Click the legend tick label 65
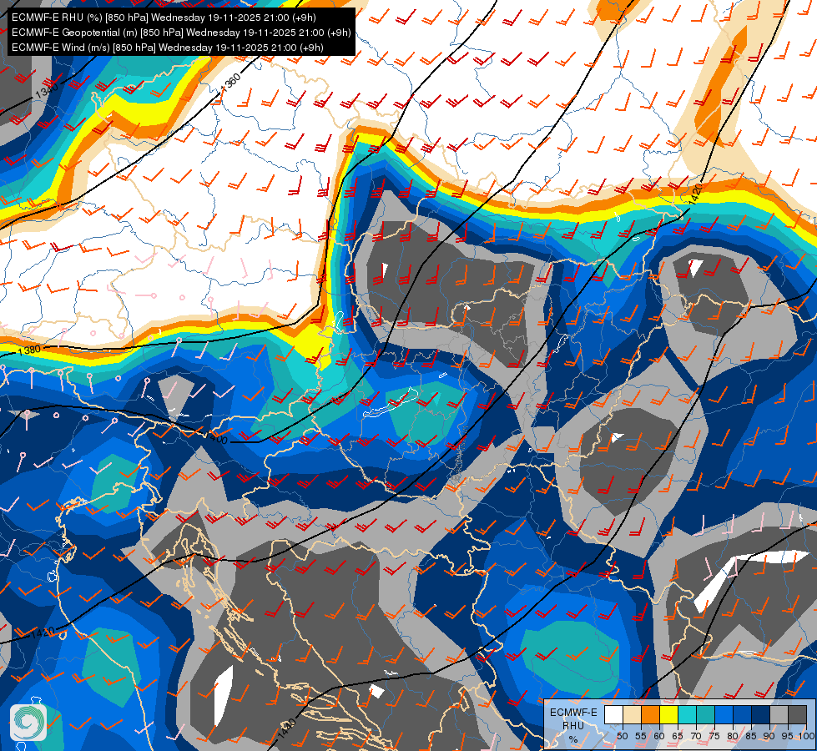 point(678,737)
